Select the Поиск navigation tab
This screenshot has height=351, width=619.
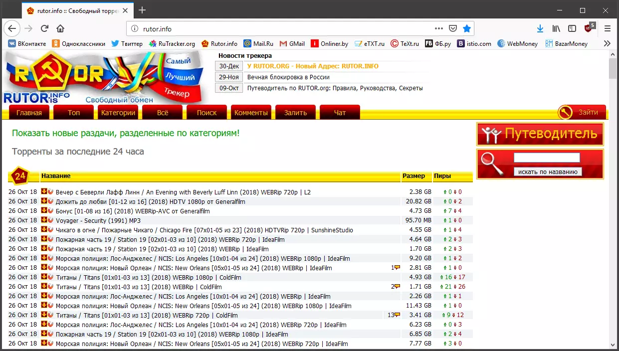click(x=206, y=113)
